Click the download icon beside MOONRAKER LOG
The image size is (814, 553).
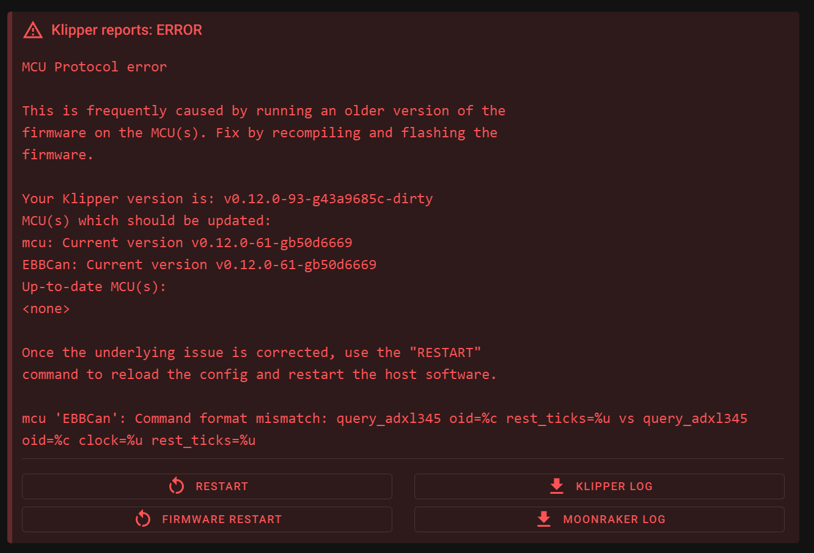(x=544, y=519)
